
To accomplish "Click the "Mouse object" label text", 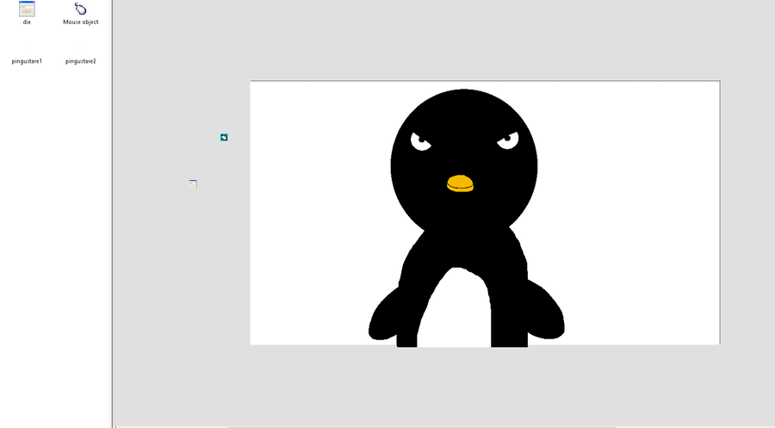I will (x=81, y=22).
